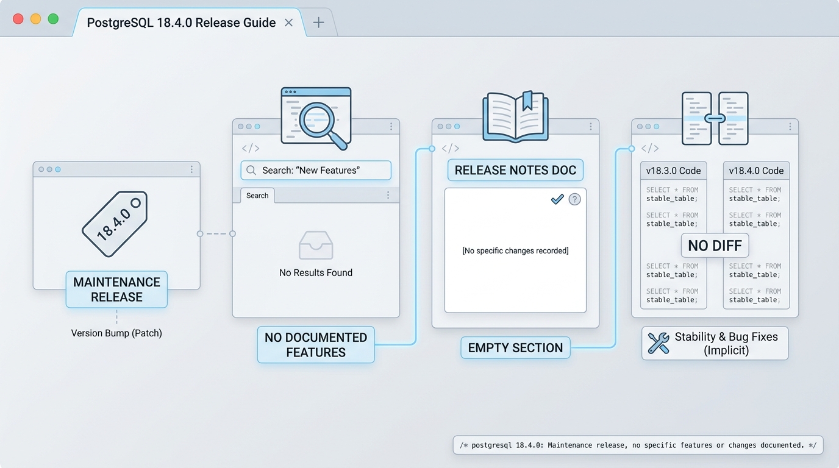Open help via the question mark icon
Image resolution: width=839 pixels, height=468 pixels.
pos(574,199)
